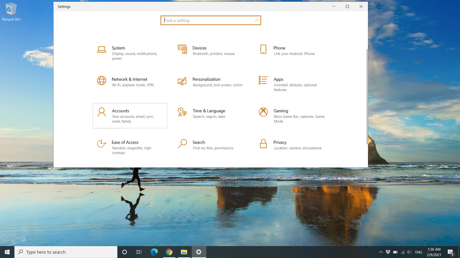Open File Explorer from the taskbar
This screenshot has width=460, height=258.
coord(184,252)
